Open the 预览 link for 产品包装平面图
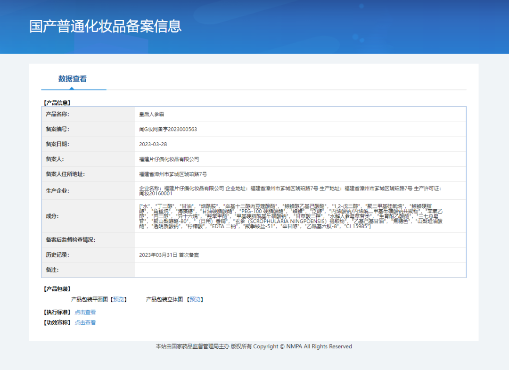The width and height of the screenshot is (509, 370). [x=118, y=299]
